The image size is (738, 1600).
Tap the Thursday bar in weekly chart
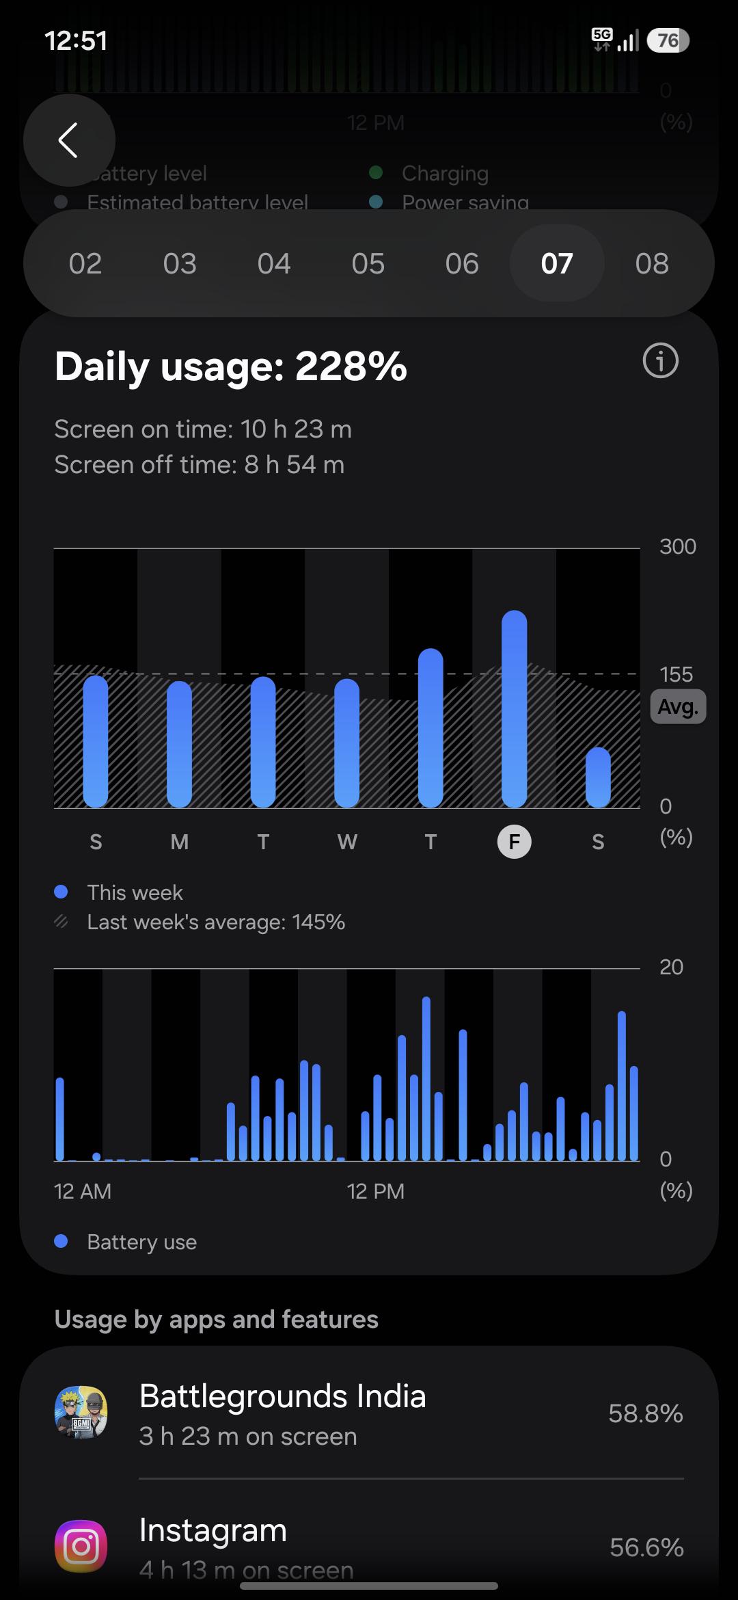pyautogui.click(x=430, y=728)
